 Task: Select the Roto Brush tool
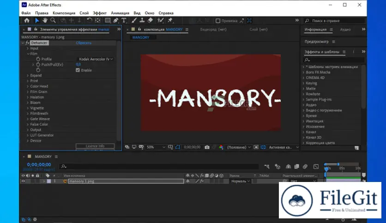[x=161, y=21]
